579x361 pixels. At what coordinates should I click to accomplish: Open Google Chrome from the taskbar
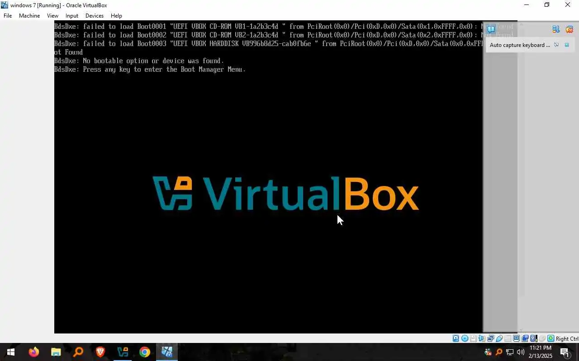point(145,352)
